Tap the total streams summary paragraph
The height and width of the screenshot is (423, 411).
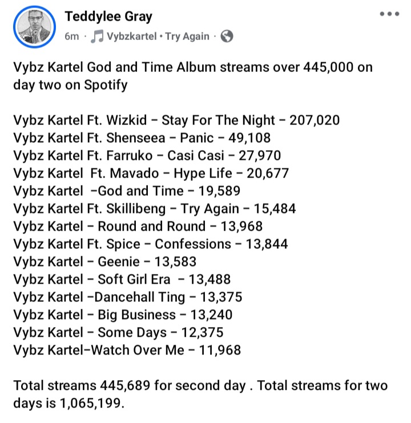click(200, 394)
